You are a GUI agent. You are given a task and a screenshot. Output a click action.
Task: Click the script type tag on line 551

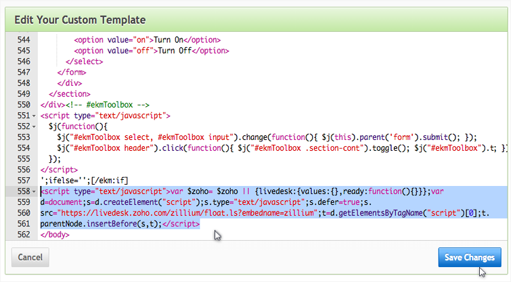point(106,116)
